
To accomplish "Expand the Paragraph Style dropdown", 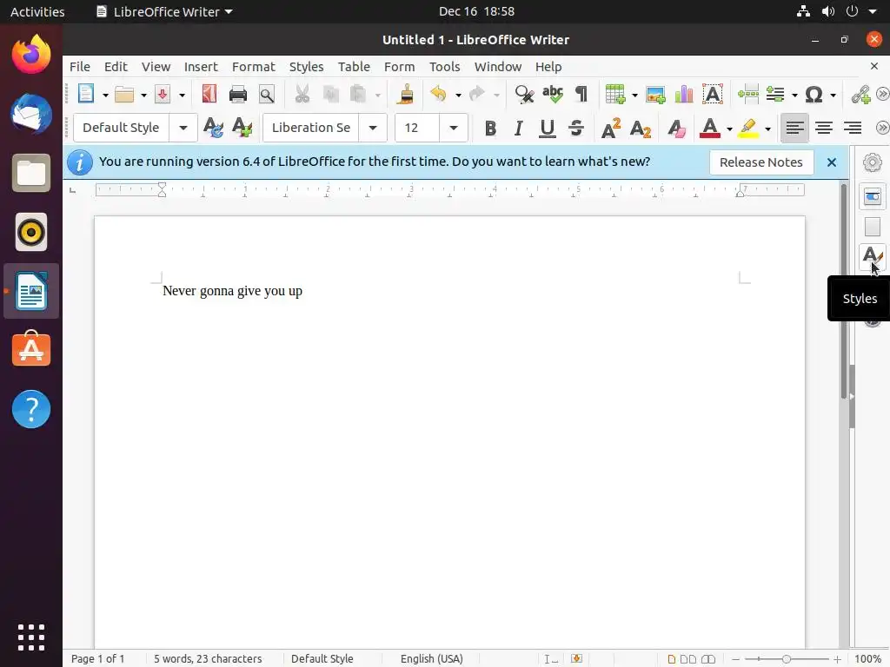I will (x=183, y=128).
